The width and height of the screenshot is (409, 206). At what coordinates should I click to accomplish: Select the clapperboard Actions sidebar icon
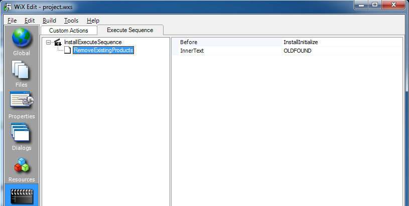pyautogui.click(x=21, y=196)
